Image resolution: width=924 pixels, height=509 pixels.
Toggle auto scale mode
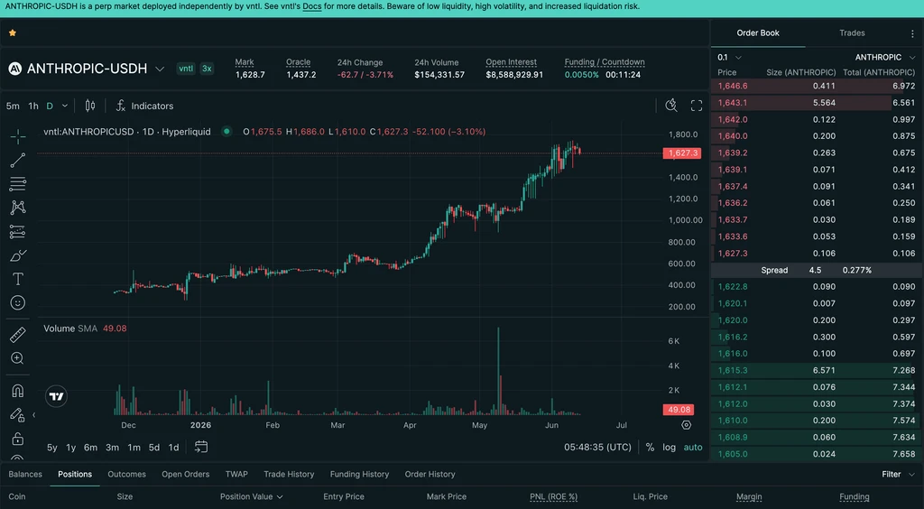click(693, 447)
